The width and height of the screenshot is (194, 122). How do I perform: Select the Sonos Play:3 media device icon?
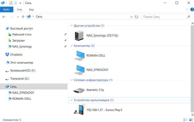[80, 110]
